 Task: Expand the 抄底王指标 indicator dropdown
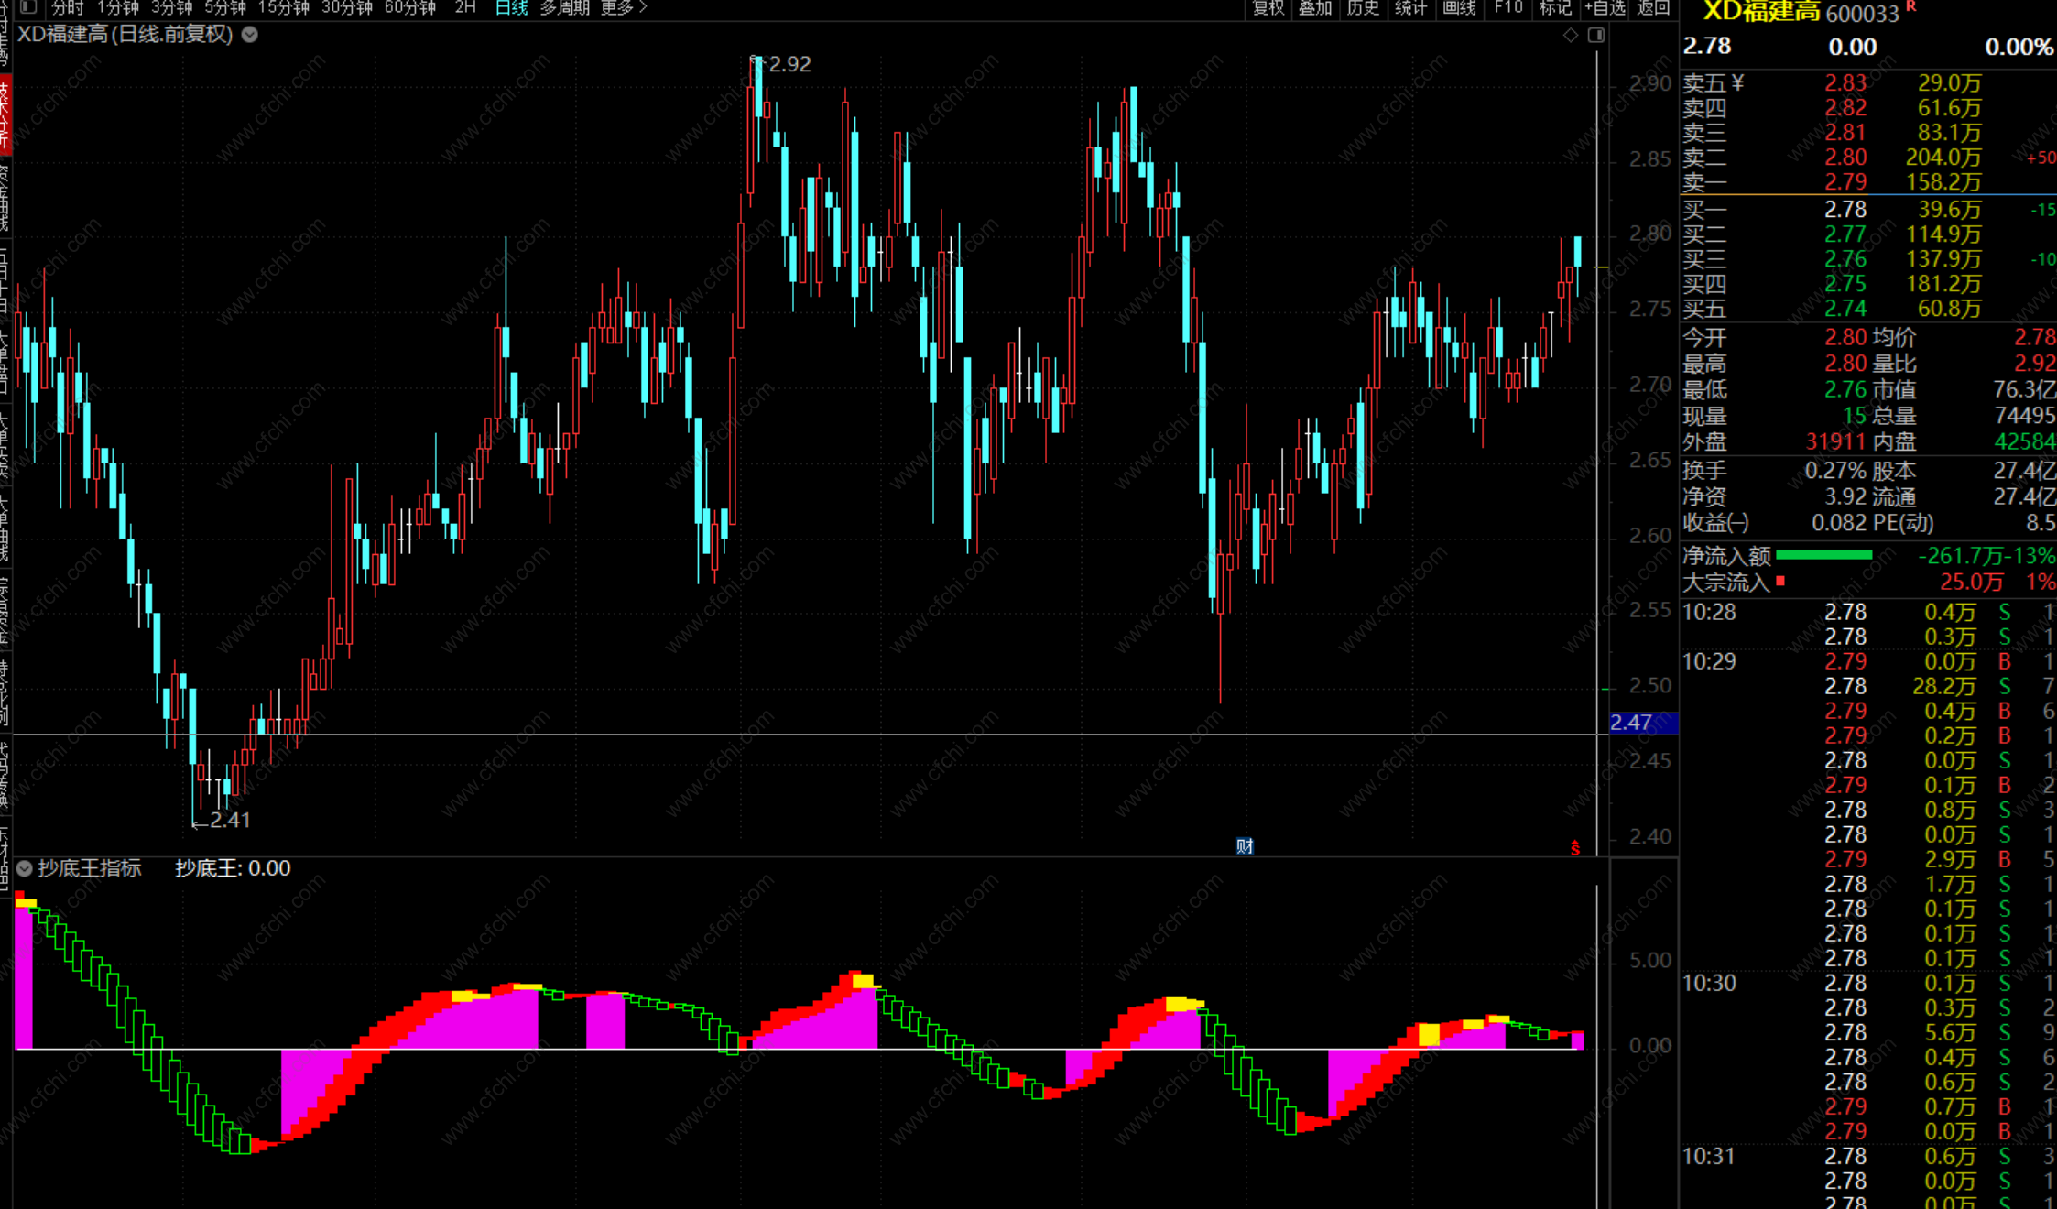click(25, 868)
